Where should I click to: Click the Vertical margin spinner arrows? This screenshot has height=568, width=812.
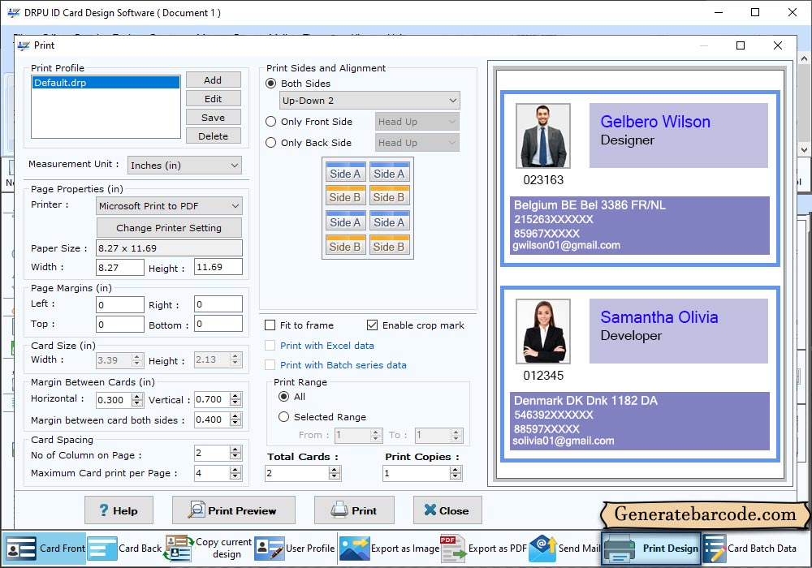[x=235, y=399]
